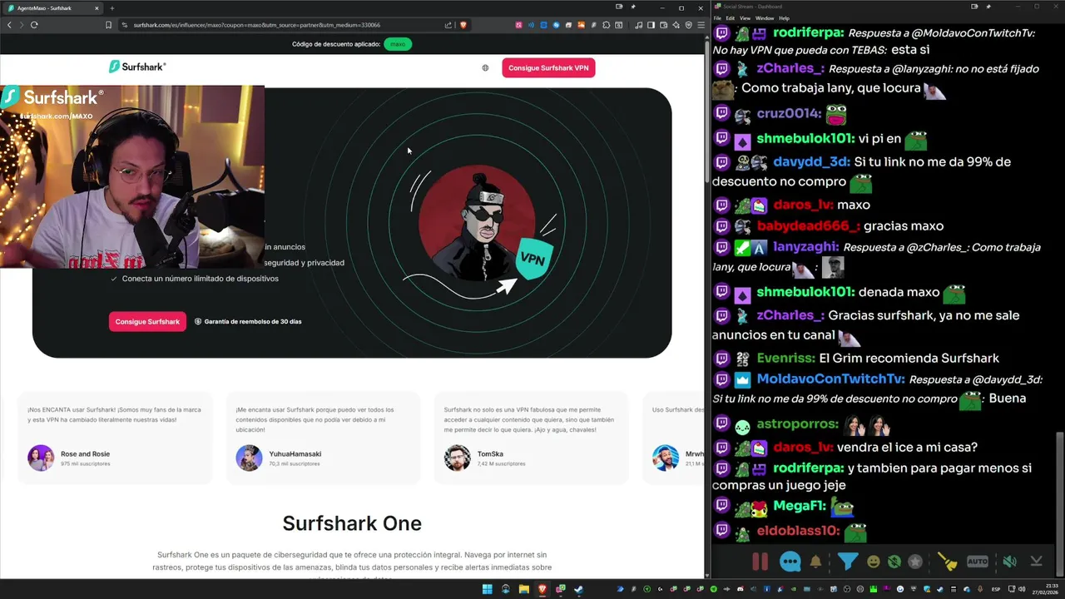Screen dimensions: 1065x599
Task: Open Edit menu in Social Stream window
Action: tap(730, 17)
